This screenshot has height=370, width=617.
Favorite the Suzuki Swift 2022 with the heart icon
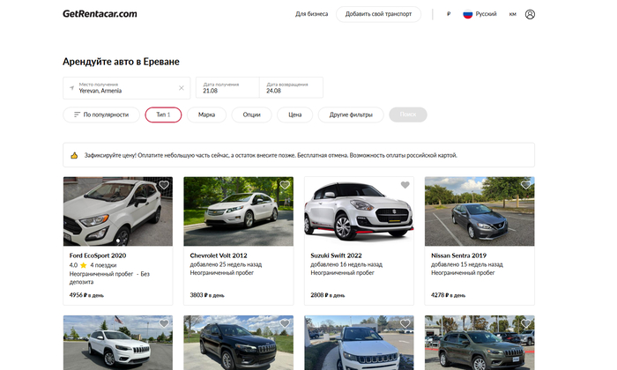click(405, 185)
